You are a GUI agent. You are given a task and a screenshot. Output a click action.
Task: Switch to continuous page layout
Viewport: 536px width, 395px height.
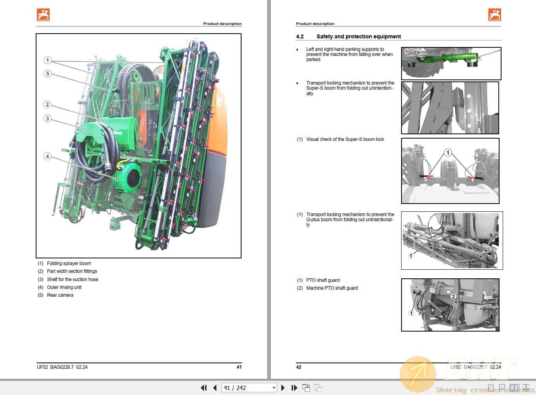502,388
